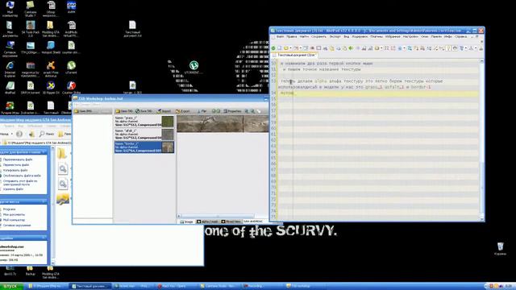Screen dimensions: 516x290
Task: Open the Кодировки menu in AkelPad
Action: coord(360,37)
